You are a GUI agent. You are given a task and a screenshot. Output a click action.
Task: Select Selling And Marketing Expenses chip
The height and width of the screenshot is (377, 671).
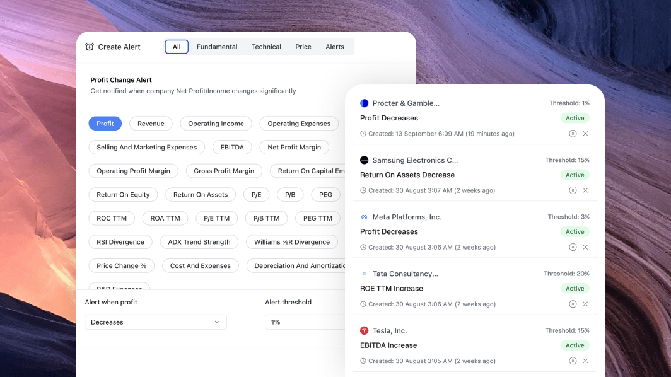click(x=147, y=147)
